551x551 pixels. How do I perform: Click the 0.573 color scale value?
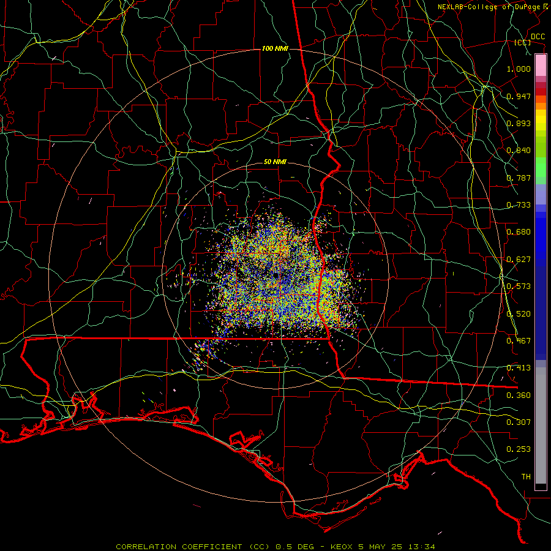click(x=519, y=287)
